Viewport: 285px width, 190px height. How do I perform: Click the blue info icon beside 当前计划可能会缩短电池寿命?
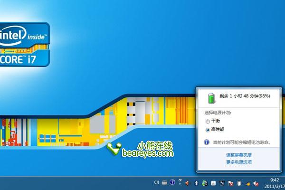pyautogui.click(x=207, y=142)
